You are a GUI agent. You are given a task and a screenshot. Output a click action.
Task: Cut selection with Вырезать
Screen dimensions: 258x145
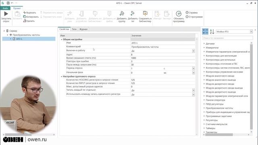tap(29, 12)
